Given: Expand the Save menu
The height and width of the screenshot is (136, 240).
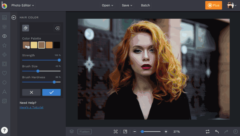Looking at the screenshot, I should [127, 5].
